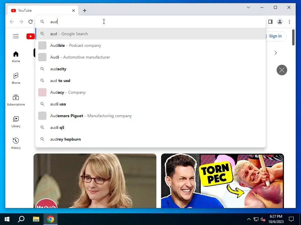This screenshot has width=301, height=225.
Task: Open History in the sidebar
Action: tap(16, 144)
